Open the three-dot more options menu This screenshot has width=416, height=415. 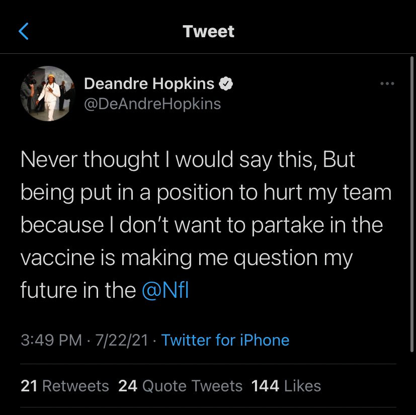pyautogui.click(x=387, y=84)
